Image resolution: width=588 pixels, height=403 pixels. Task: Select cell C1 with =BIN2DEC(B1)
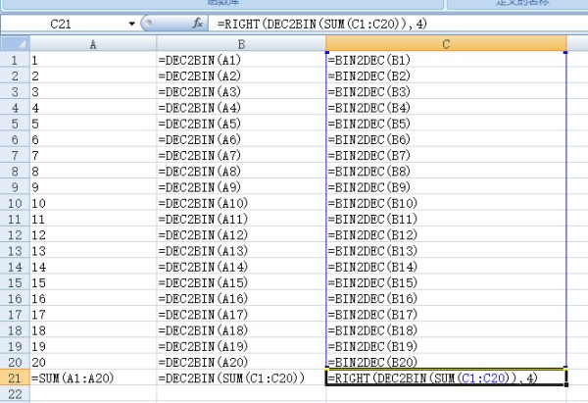point(446,60)
